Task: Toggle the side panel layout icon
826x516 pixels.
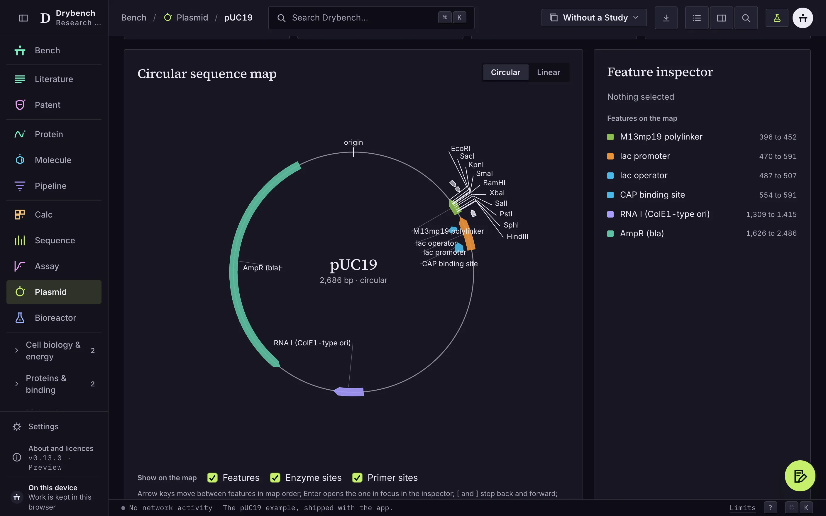Action: coord(721,18)
